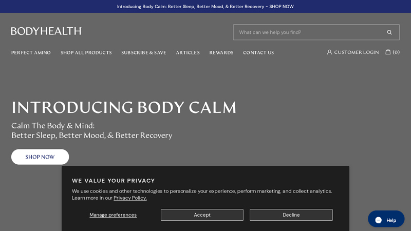Open the Rewards menu item
Screen dimensions: 411x231
[x=221, y=53]
